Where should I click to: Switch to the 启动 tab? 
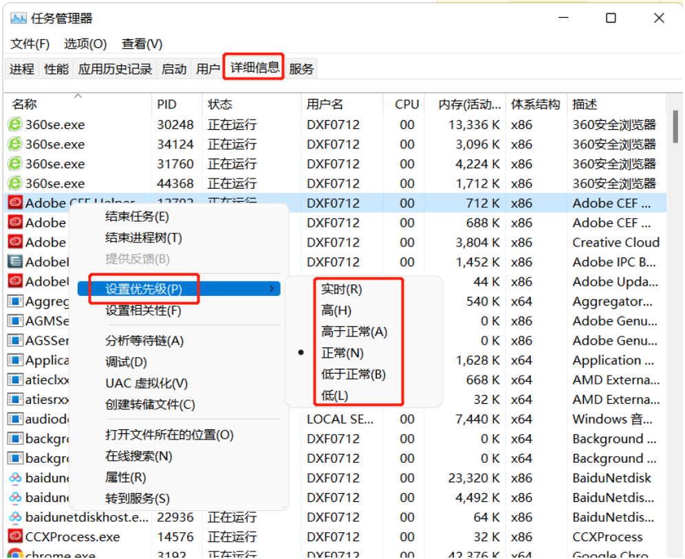pos(174,69)
